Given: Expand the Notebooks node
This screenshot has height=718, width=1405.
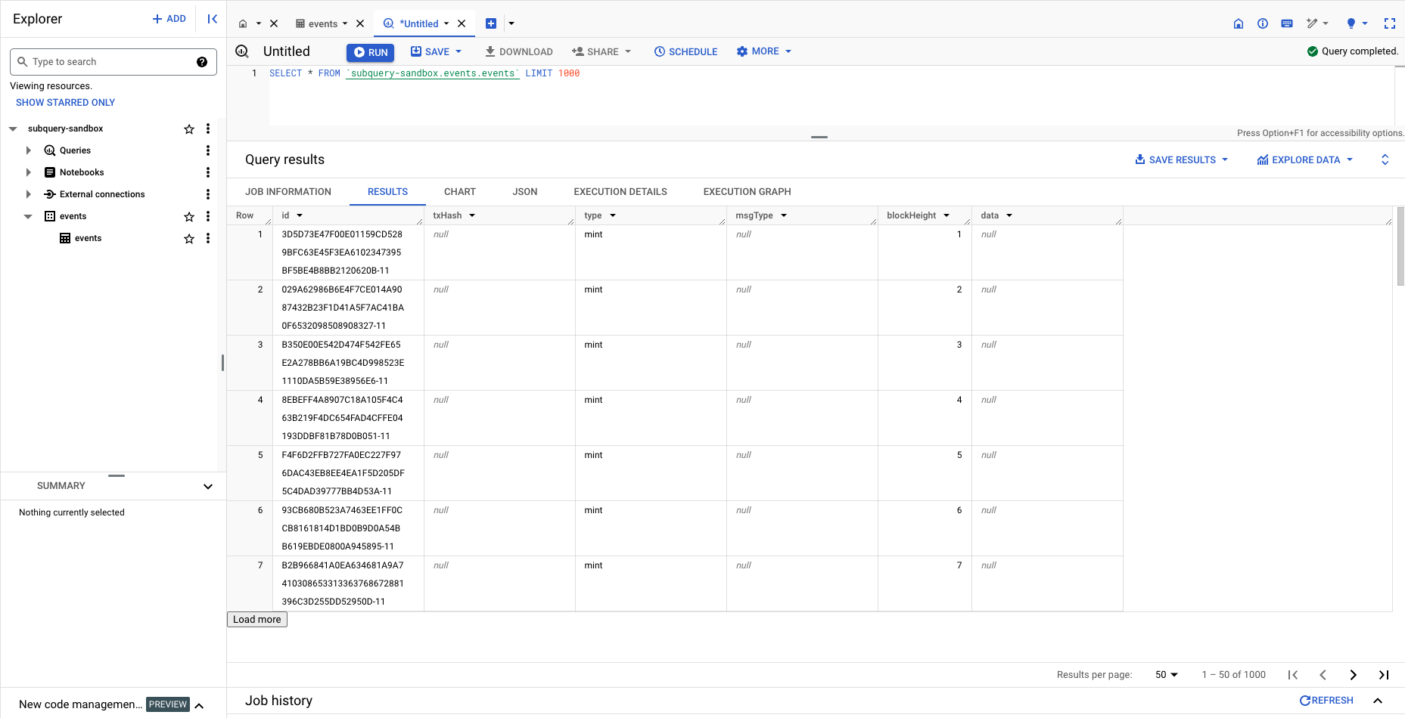Looking at the screenshot, I should pos(29,172).
